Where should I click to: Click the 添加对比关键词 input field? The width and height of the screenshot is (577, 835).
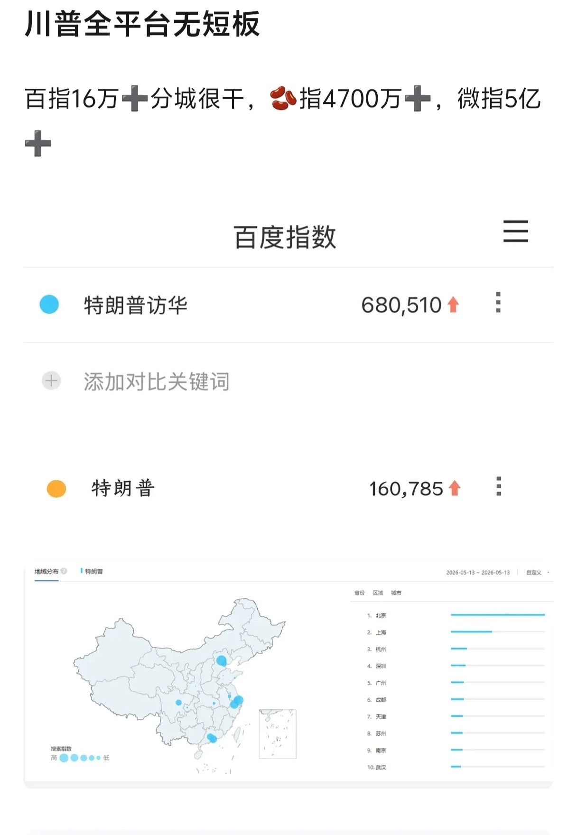[157, 381]
